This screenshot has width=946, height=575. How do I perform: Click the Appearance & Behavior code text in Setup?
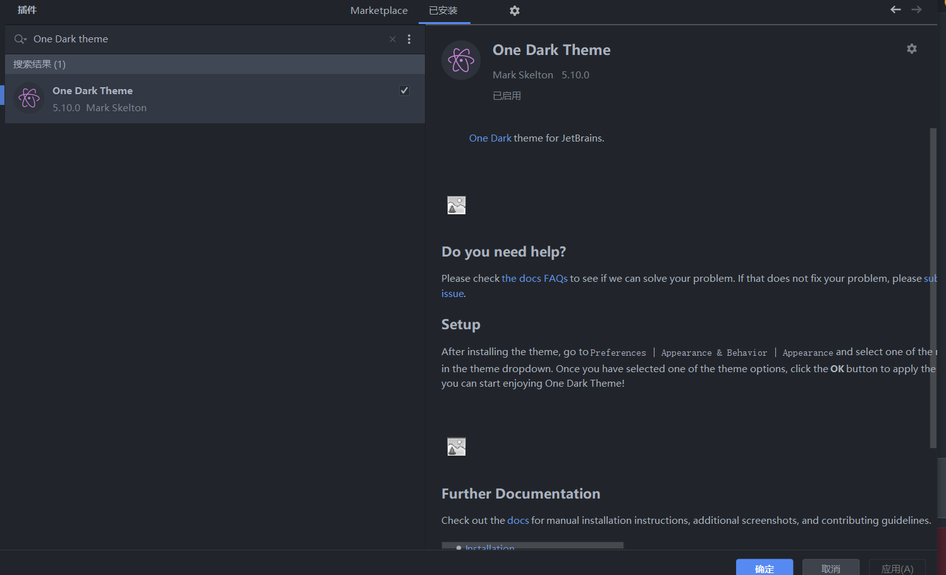714,353
